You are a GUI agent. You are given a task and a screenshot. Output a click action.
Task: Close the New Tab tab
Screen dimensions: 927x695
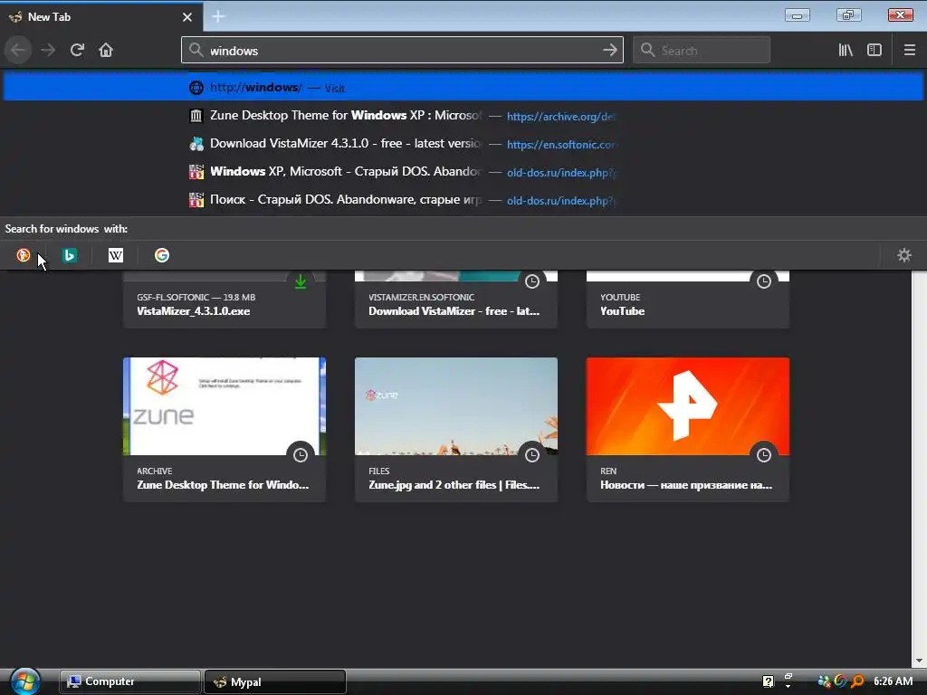click(x=187, y=17)
